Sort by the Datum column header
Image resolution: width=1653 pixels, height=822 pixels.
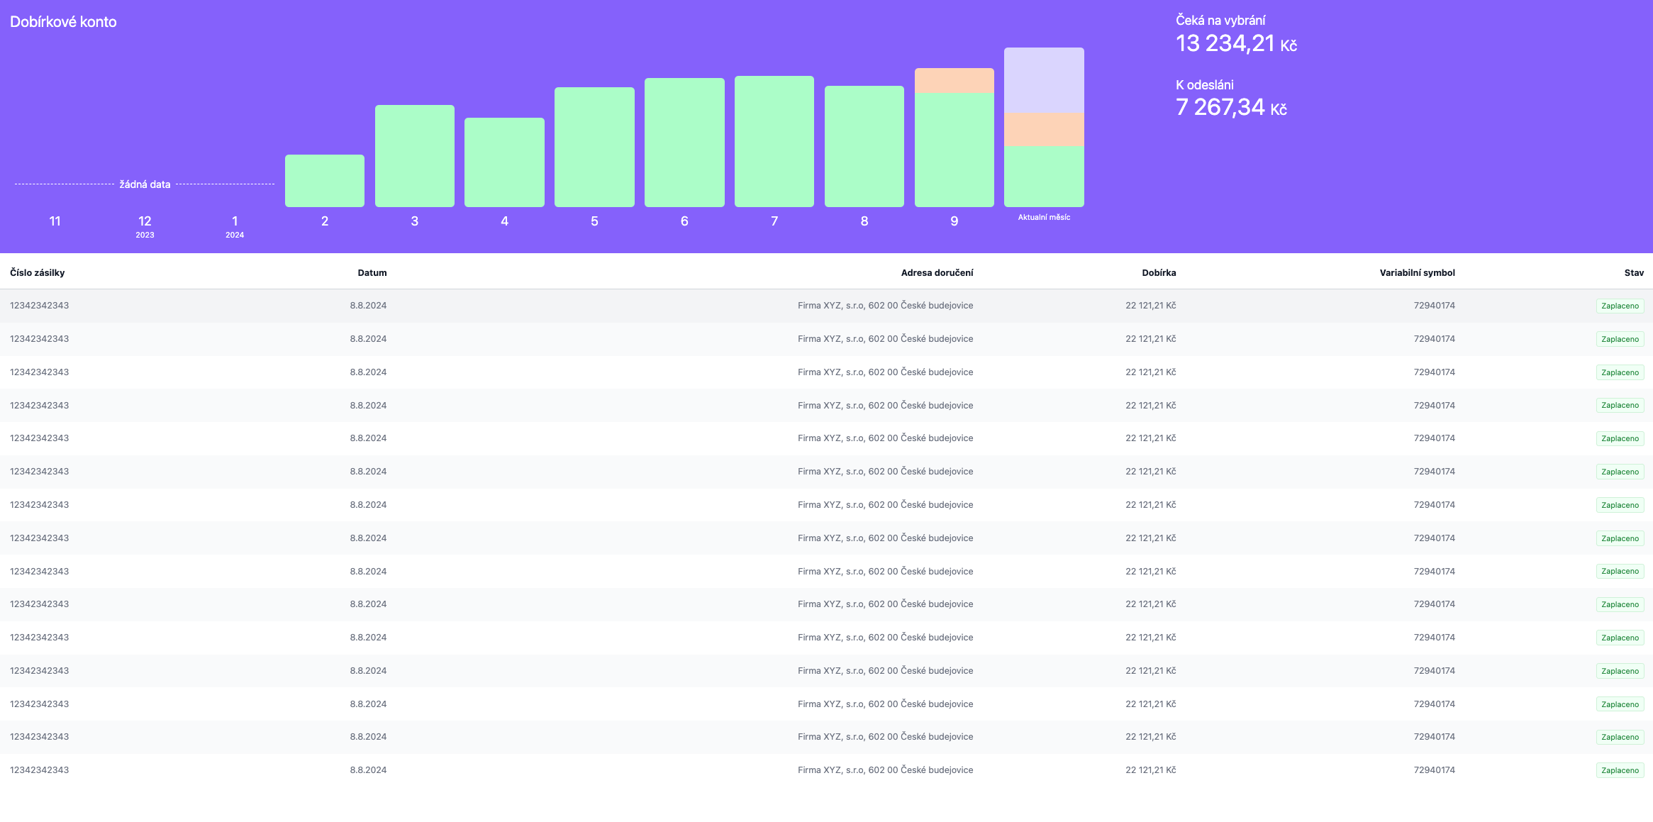[x=372, y=273]
